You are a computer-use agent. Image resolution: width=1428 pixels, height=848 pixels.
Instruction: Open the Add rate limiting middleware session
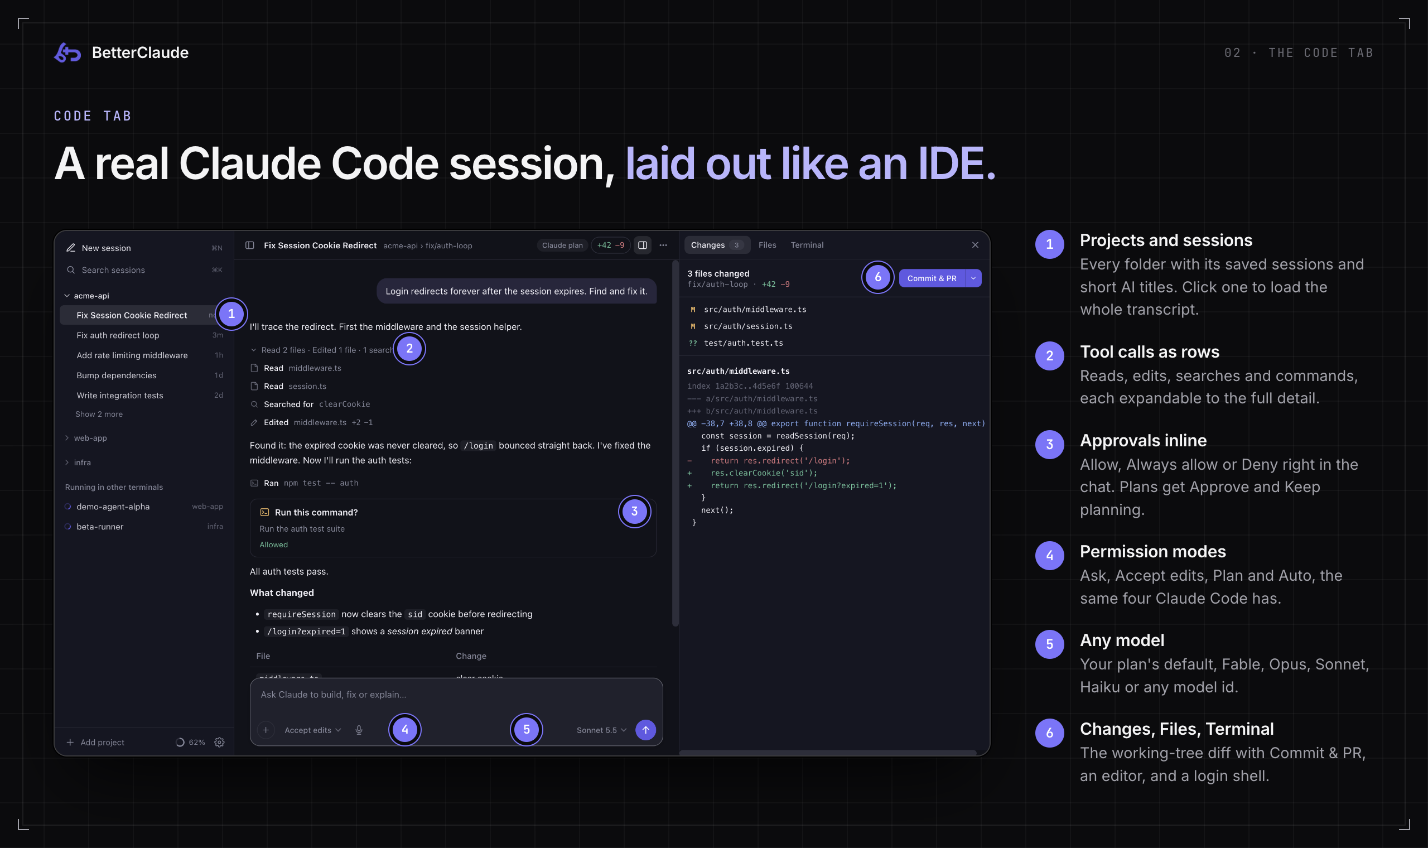[x=143, y=355]
